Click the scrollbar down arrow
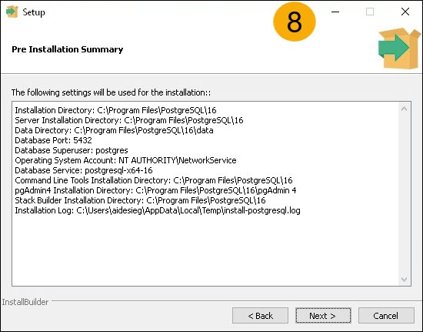 coord(404,279)
